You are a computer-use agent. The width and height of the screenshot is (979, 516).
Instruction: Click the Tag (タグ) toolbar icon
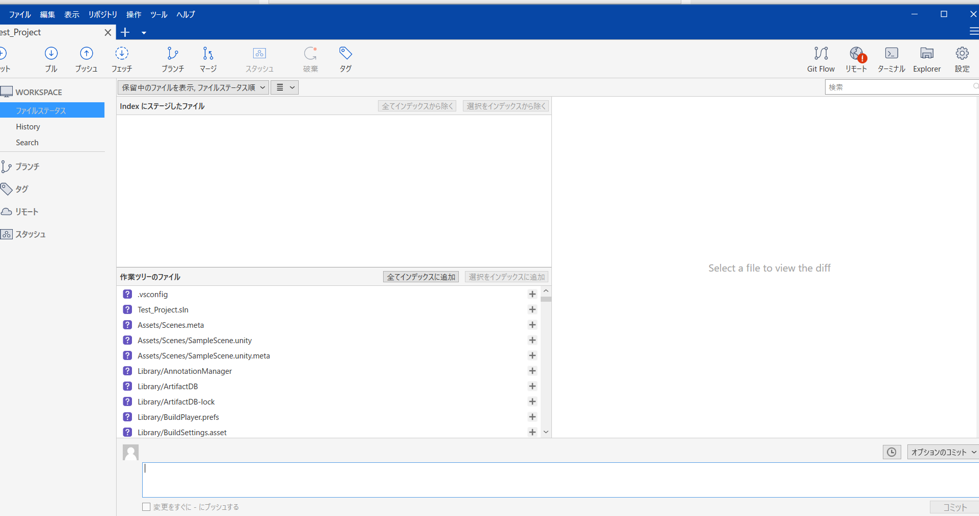click(x=346, y=59)
